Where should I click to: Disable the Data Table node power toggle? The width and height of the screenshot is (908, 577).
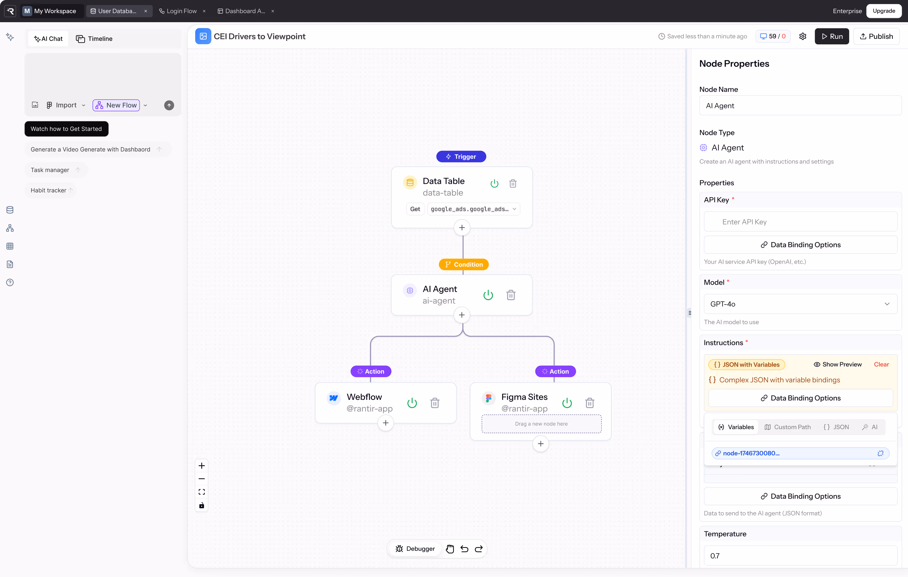[x=494, y=184]
